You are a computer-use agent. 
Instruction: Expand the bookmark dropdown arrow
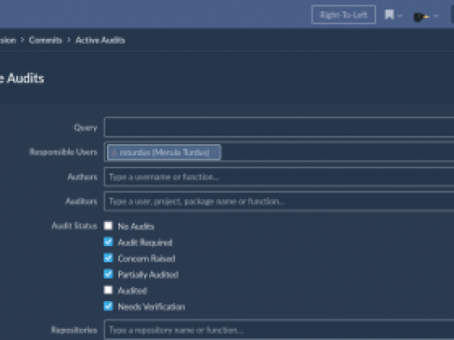tap(400, 16)
